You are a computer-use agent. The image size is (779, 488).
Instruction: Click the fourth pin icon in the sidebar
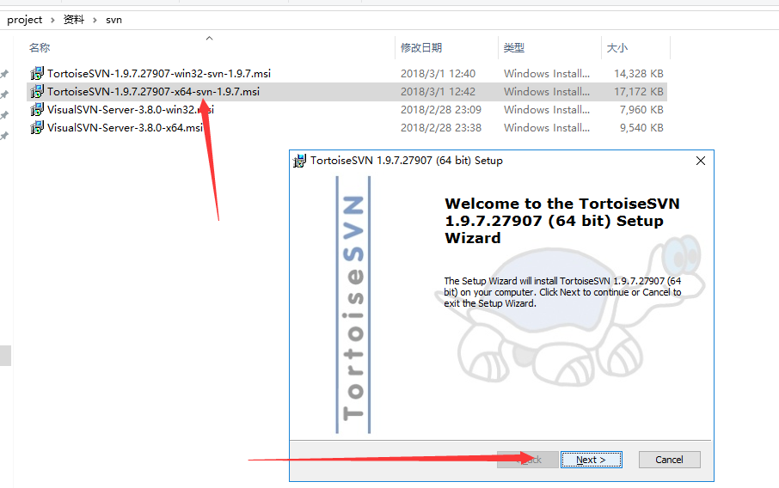point(4,136)
